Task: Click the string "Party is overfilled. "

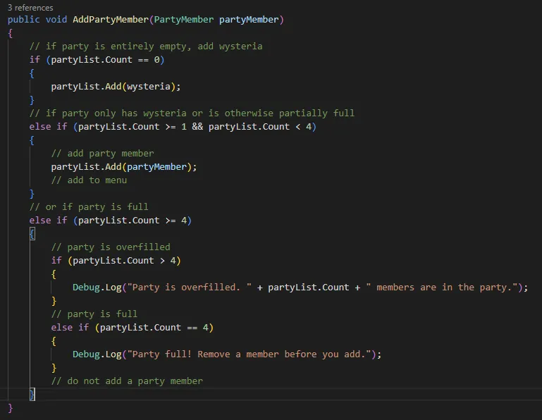Action: tap(189, 288)
